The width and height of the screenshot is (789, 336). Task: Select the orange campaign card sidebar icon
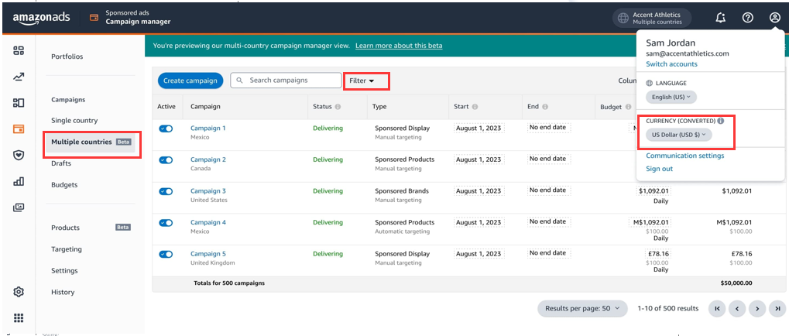point(19,129)
